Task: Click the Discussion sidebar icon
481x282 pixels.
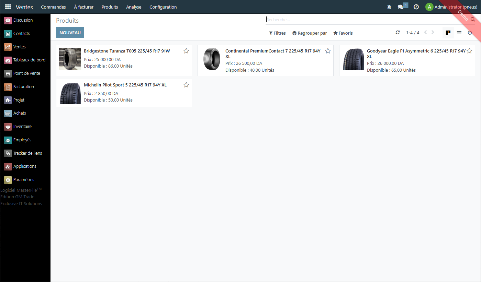Action: pos(8,21)
